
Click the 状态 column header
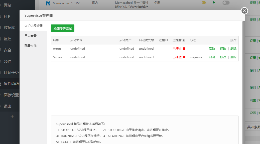(x=193, y=40)
